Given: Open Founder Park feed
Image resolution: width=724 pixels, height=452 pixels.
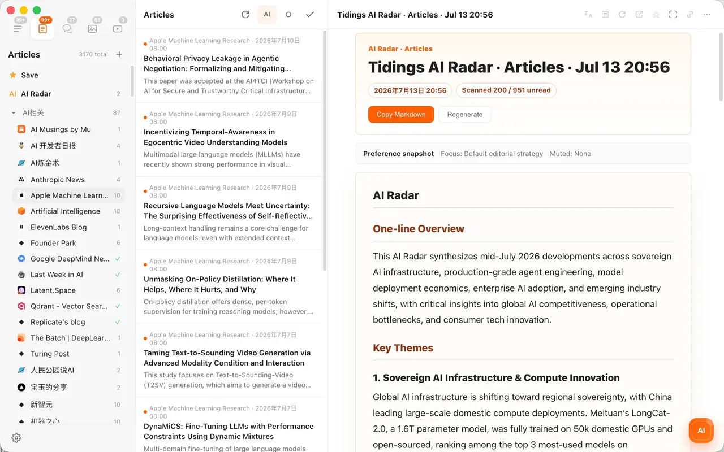Looking at the screenshot, I should 68,243.
